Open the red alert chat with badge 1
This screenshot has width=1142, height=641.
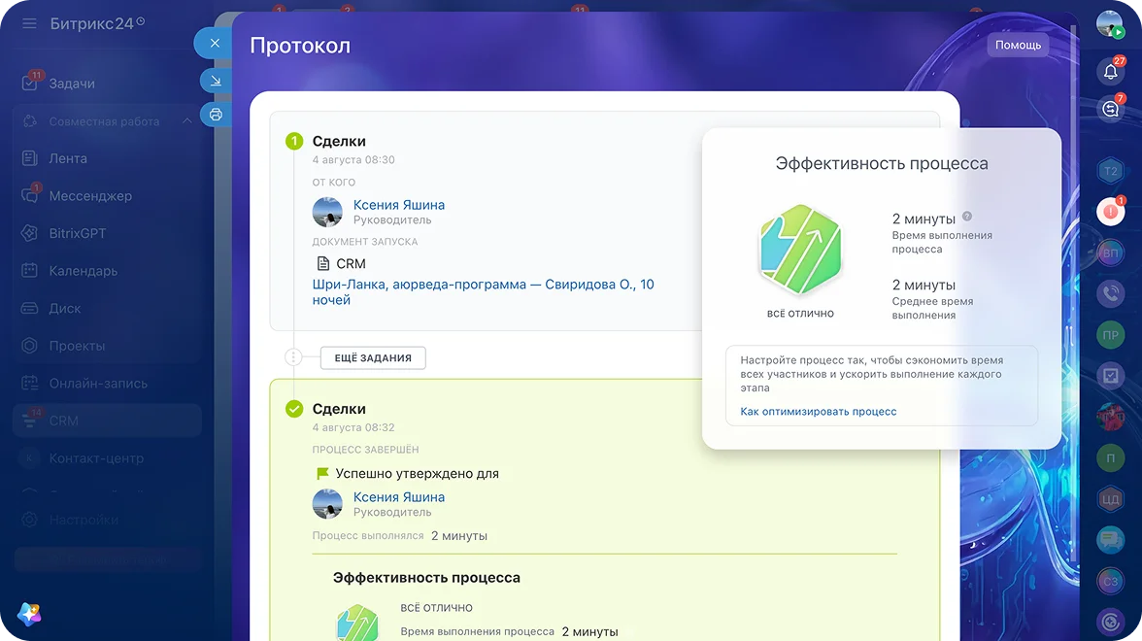pos(1110,212)
